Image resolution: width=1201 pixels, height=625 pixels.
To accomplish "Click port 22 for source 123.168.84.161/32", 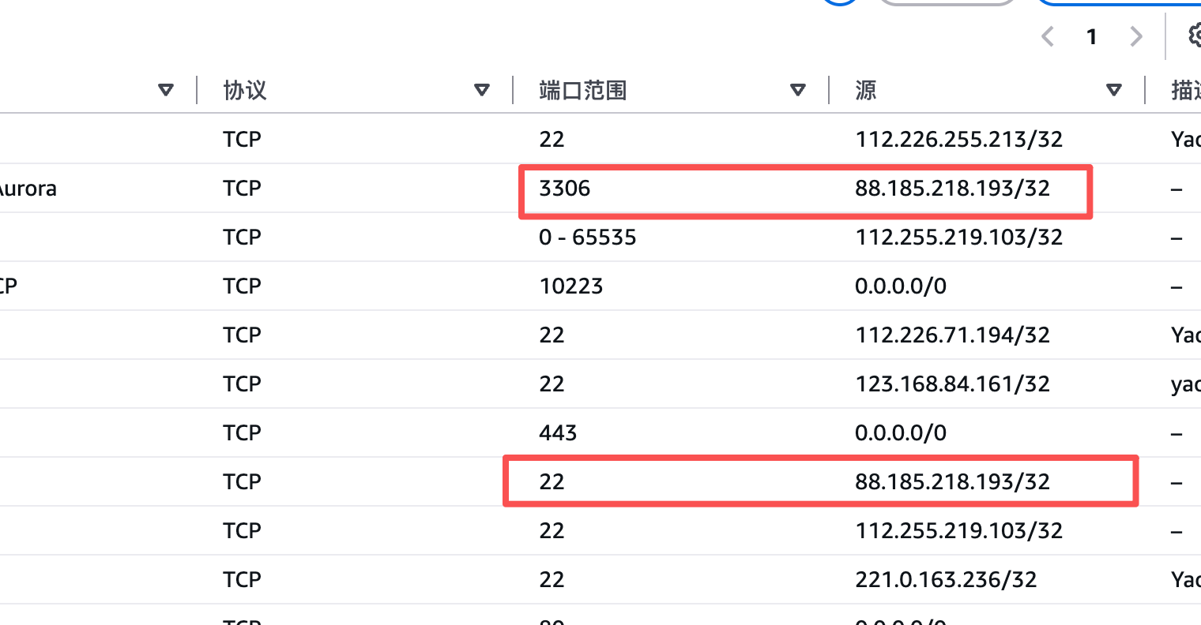I will coord(552,384).
